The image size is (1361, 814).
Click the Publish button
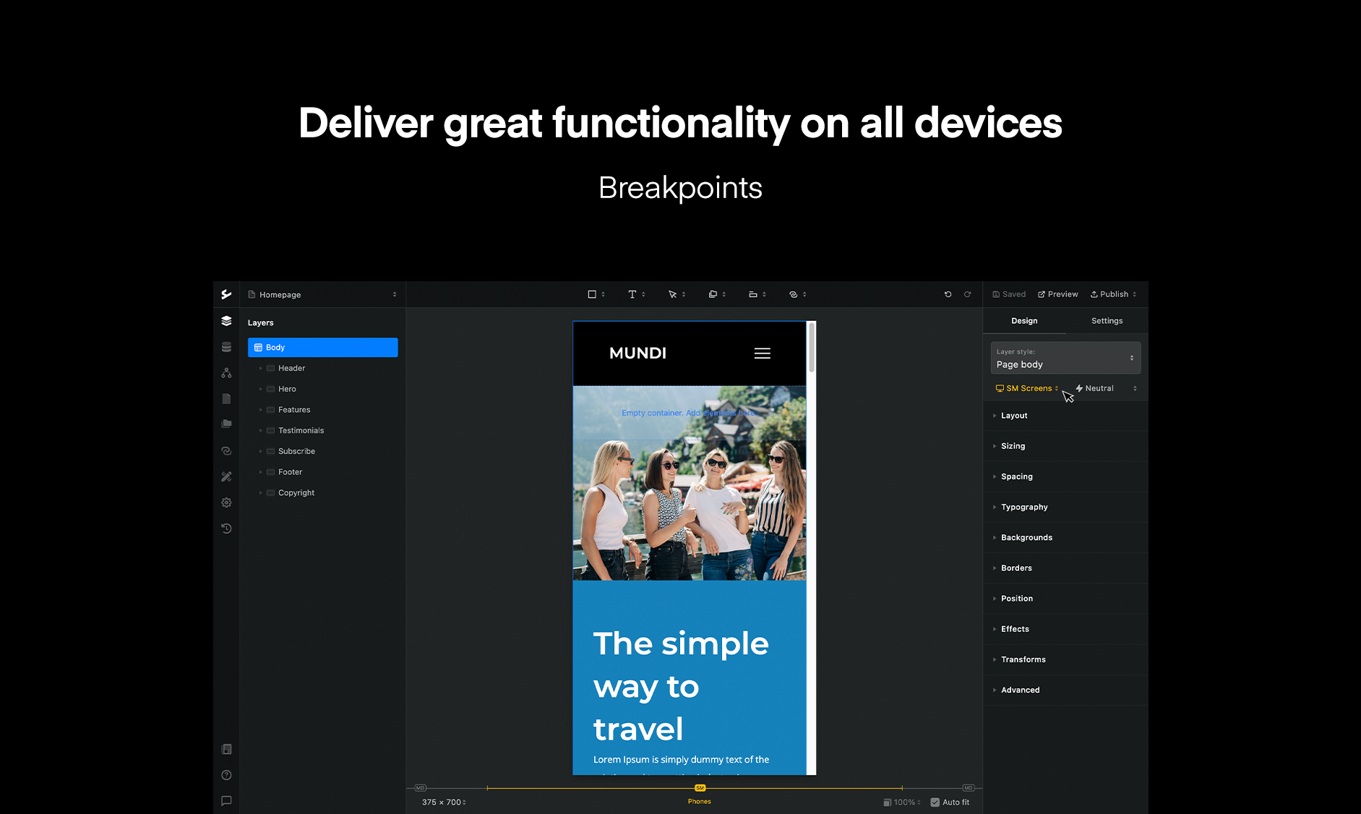[1111, 294]
